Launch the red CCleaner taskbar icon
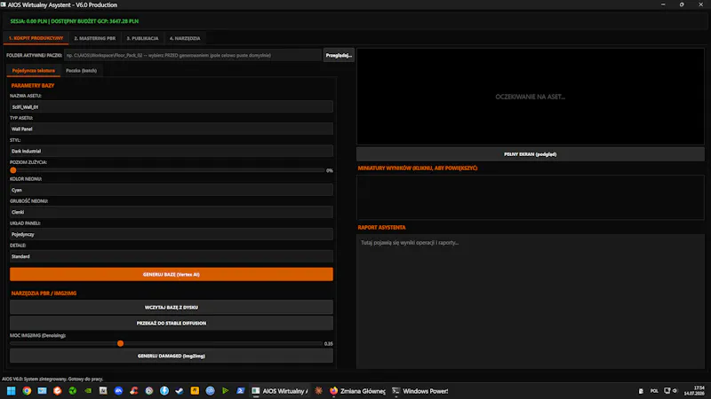 pos(134,391)
